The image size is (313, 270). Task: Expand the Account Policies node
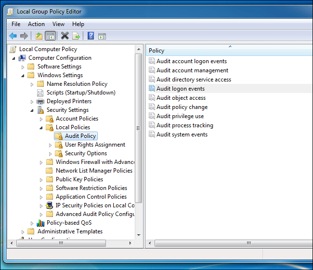[41, 119]
